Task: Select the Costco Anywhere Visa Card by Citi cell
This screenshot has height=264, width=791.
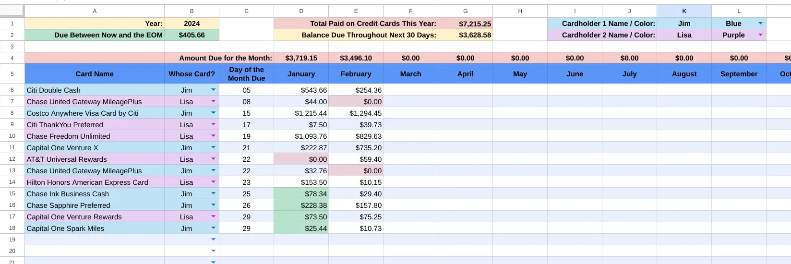Action: 95,113
